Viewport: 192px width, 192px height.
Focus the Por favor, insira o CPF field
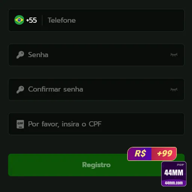[x=96, y=124]
